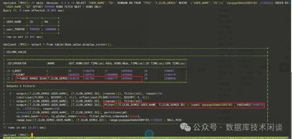The image size is (292, 139).
Task: Click EST.TIME value 182754 on scan row
Action: [x=89, y=78]
